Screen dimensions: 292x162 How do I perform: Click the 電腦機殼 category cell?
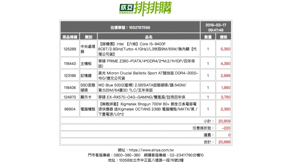pos(88,109)
